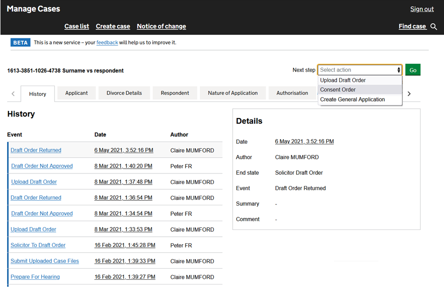Click the search magnifier icon beside Find case
Image resolution: width=444 pixels, height=296 pixels.
pos(433,27)
